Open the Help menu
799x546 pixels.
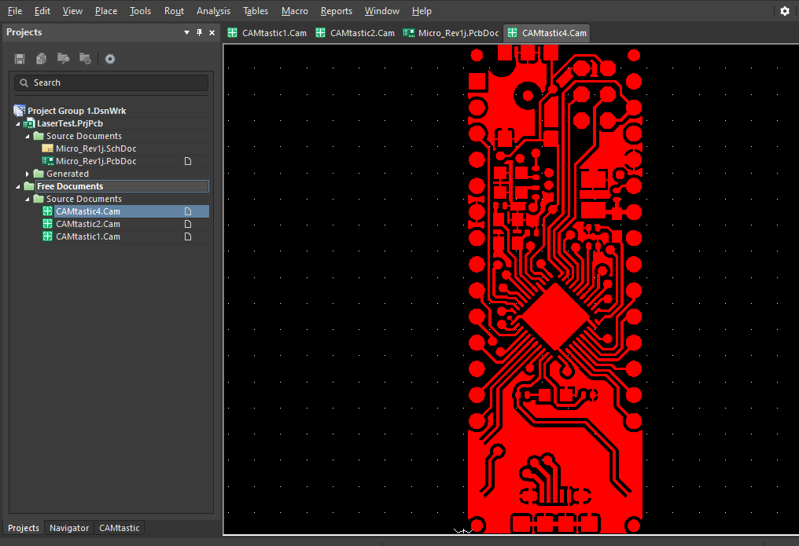422,11
